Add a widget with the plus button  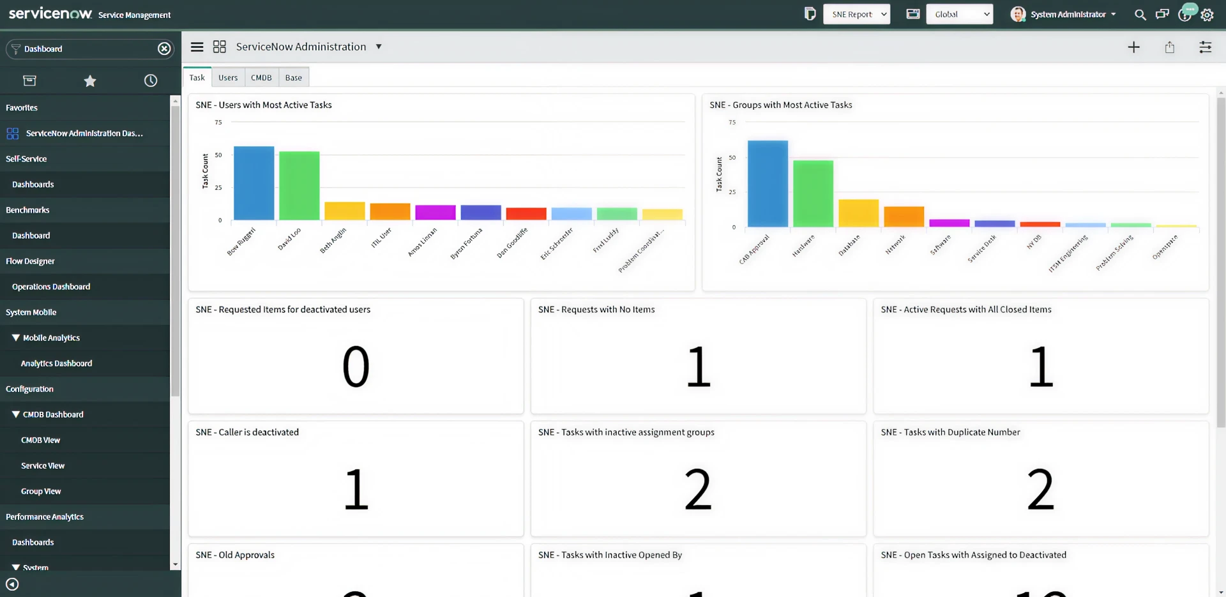[x=1134, y=47]
